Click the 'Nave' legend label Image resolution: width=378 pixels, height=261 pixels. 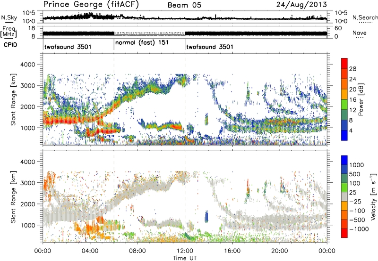click(x=360, y=33)
